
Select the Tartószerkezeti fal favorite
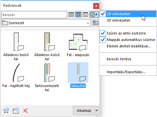[x=47, y=77]
